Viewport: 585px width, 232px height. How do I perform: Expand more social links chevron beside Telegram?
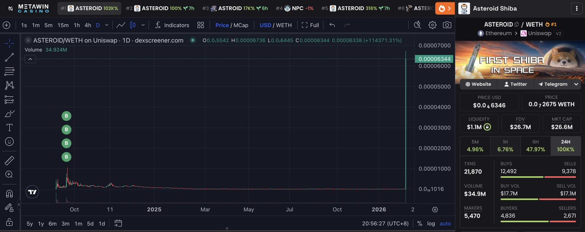pos(576,84)
